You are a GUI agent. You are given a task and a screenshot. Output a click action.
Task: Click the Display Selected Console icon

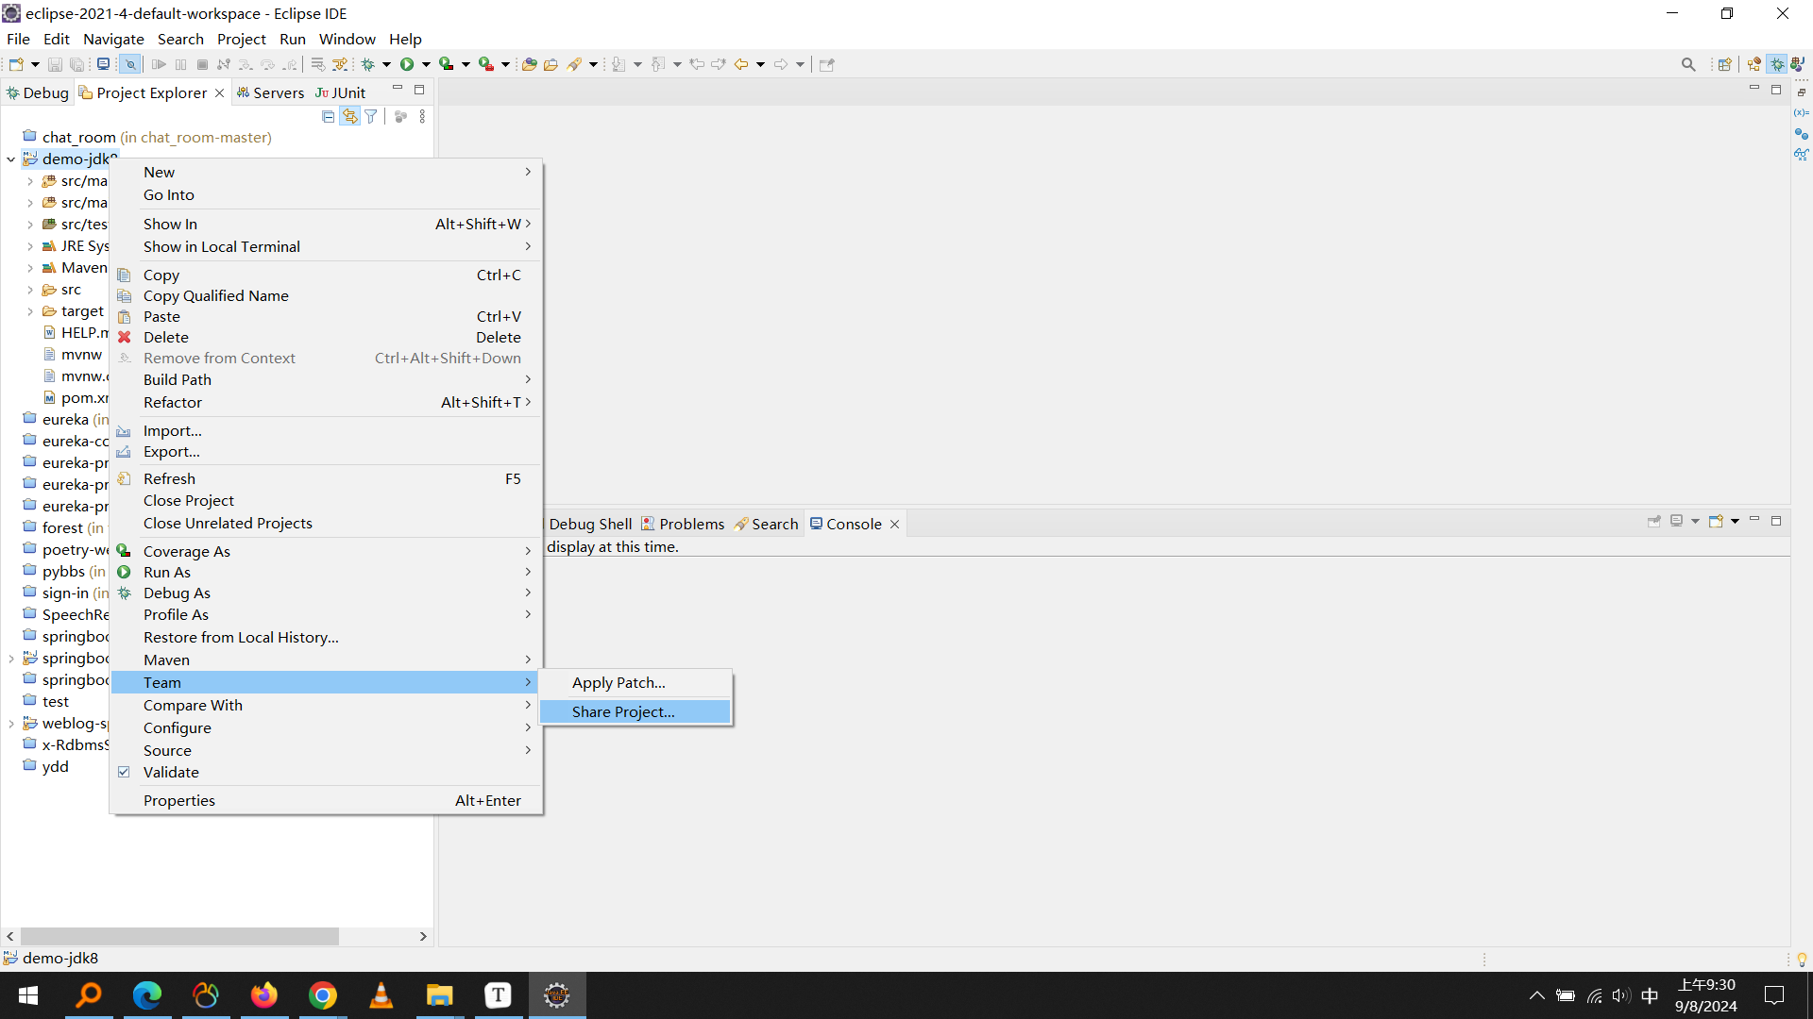pyautogui.click(x=1677, y=521)
